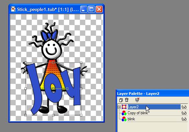Click the Delete Layer trash icon
Viewport: 189px width, 132px height.
pos(126,100)
